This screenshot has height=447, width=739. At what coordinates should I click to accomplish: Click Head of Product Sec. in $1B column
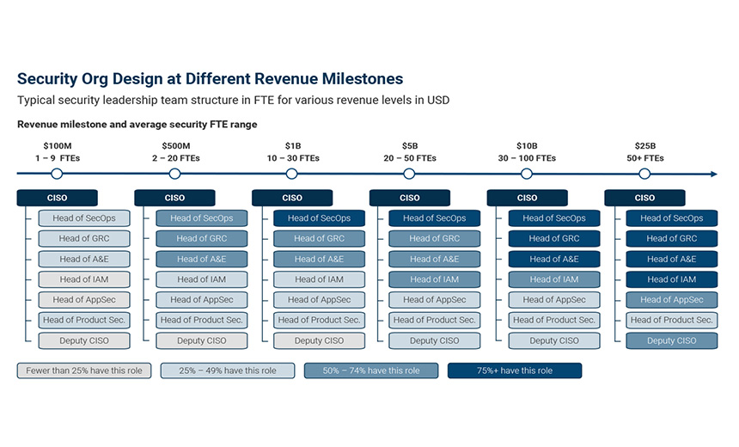[x=319, y=320]
